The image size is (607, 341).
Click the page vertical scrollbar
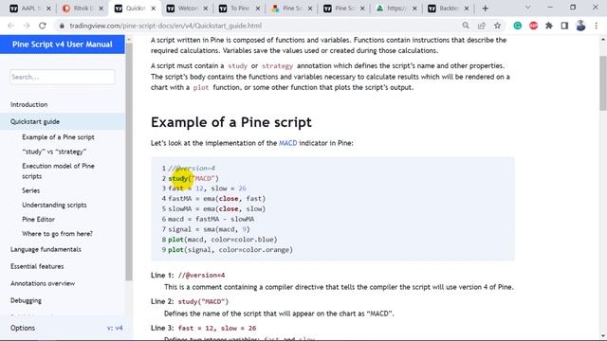click(x=603, y=83)
